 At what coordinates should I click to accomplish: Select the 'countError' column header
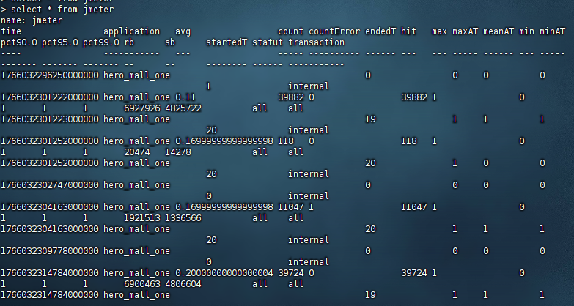pyautogui.click(x=334, y=31)
